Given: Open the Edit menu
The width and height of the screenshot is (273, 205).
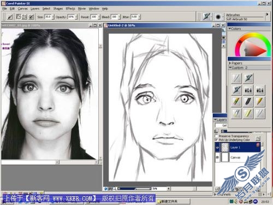Looking at the screenshot, I should [x=12, y=9].
